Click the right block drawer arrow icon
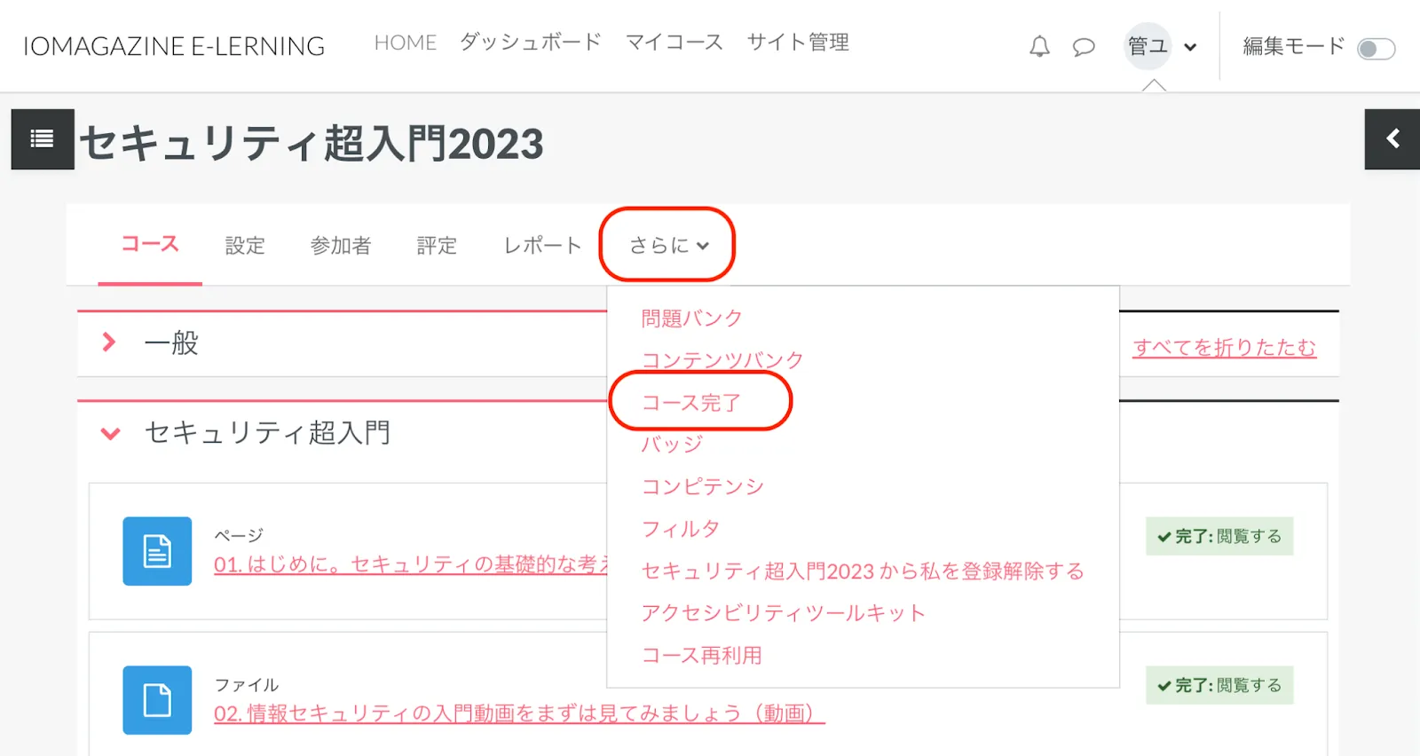1420x756 pixels. tap(1392, 138)
